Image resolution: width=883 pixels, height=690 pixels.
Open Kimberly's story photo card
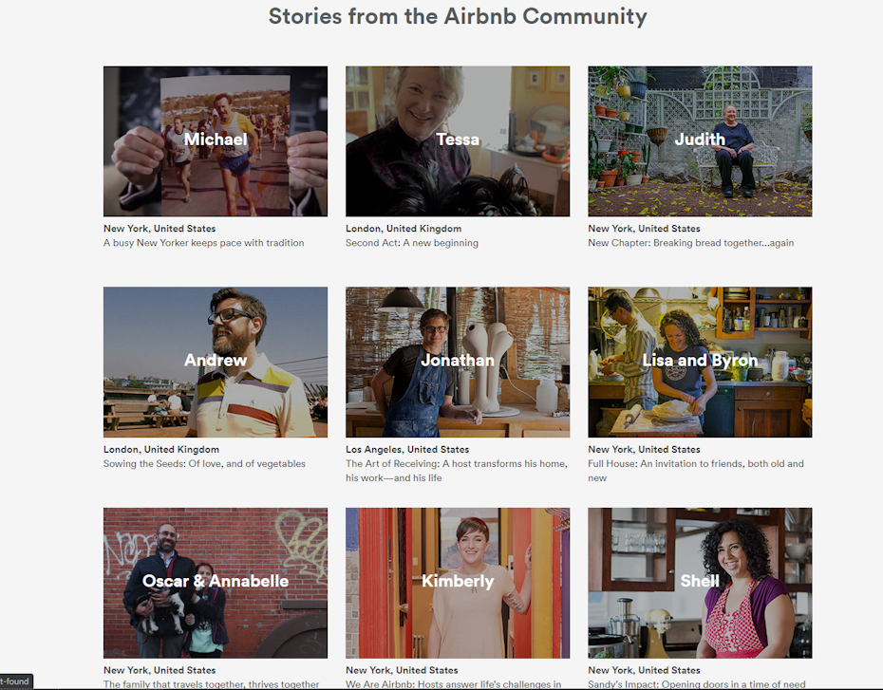point(458,583)
